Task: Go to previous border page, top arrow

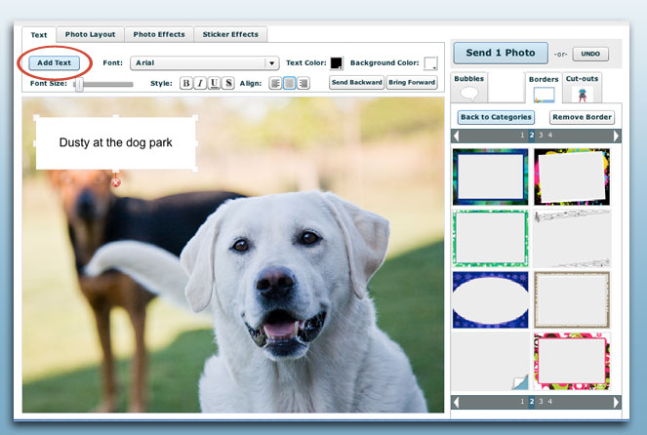Action: [x=456, y=136]
